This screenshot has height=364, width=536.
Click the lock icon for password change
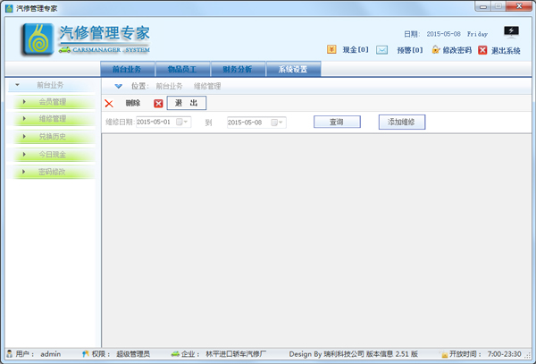(436, 50)
